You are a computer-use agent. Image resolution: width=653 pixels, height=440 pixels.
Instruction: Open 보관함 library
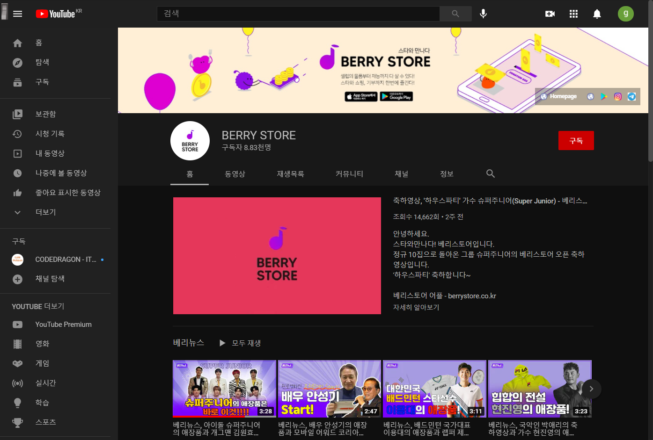(x=55, y=114)
